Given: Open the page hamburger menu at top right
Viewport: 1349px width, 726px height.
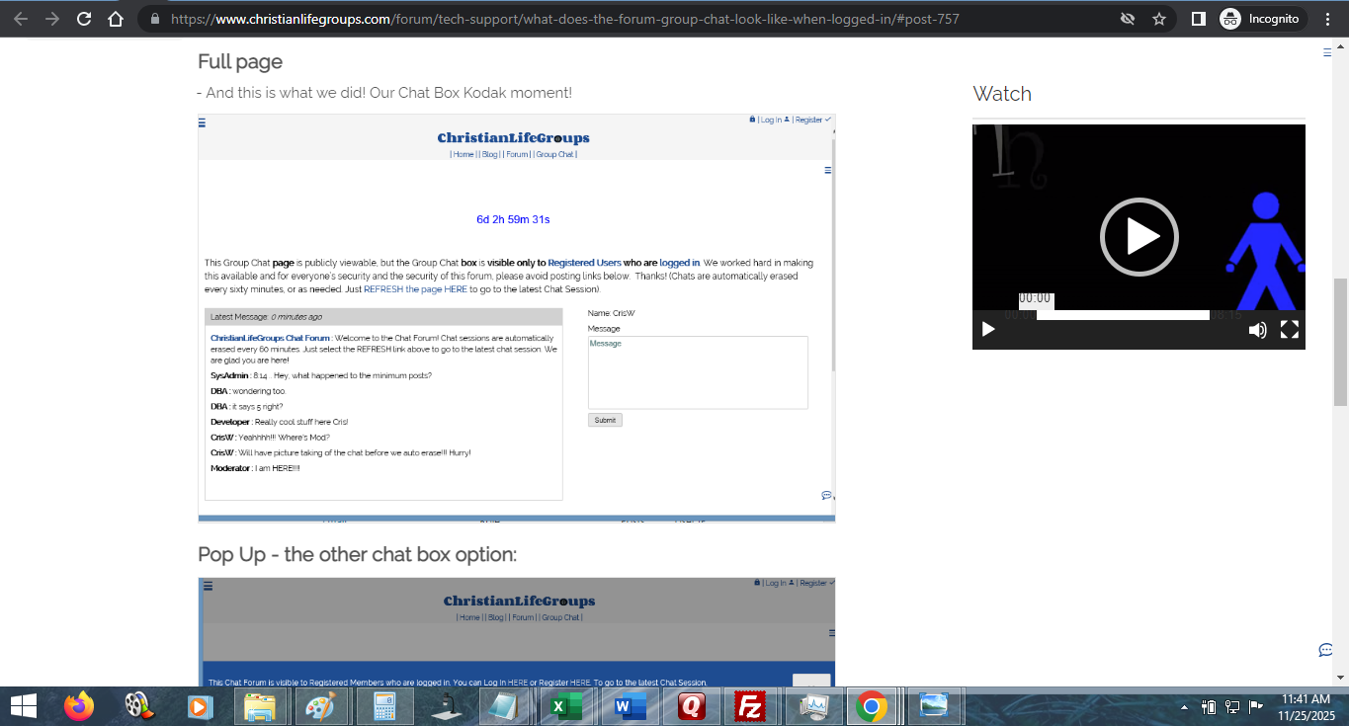Looking at the screenshot, I should coord(1327,53).
